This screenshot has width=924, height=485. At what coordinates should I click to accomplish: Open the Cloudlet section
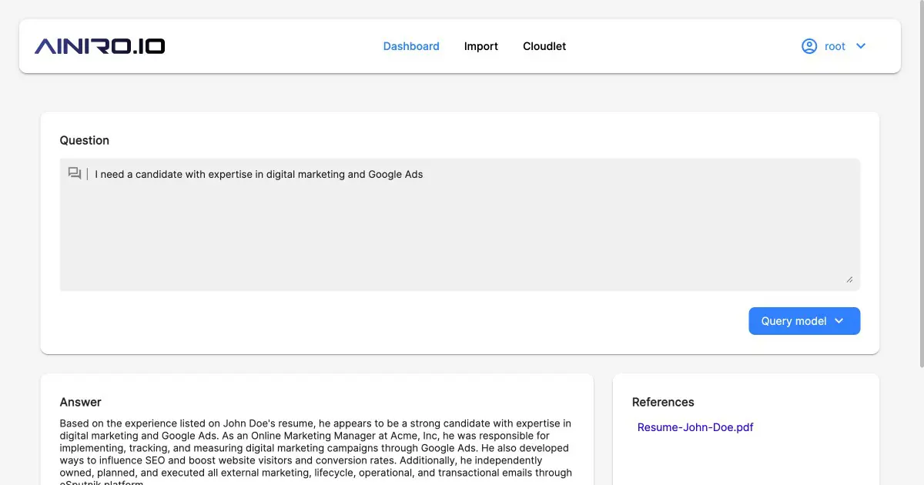544,46
